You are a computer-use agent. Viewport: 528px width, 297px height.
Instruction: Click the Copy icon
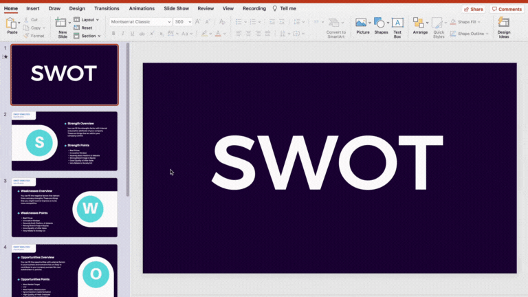pos(26,28)
